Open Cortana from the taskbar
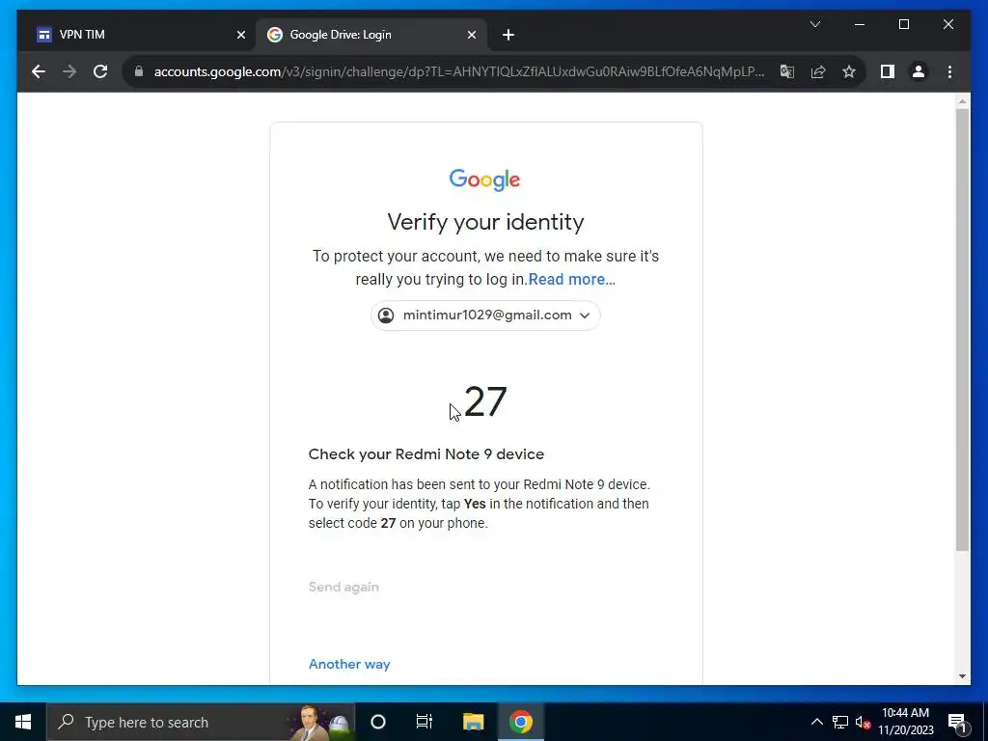 pyautogui.click(x=378, y=722)
